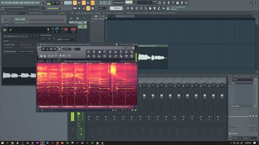The image size is (259, 145).
Task: Open the ADD menu
Action: (10, 3)
